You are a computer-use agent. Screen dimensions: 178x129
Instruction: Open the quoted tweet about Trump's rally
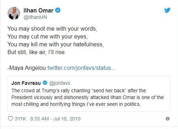click(x=89, y=94)
